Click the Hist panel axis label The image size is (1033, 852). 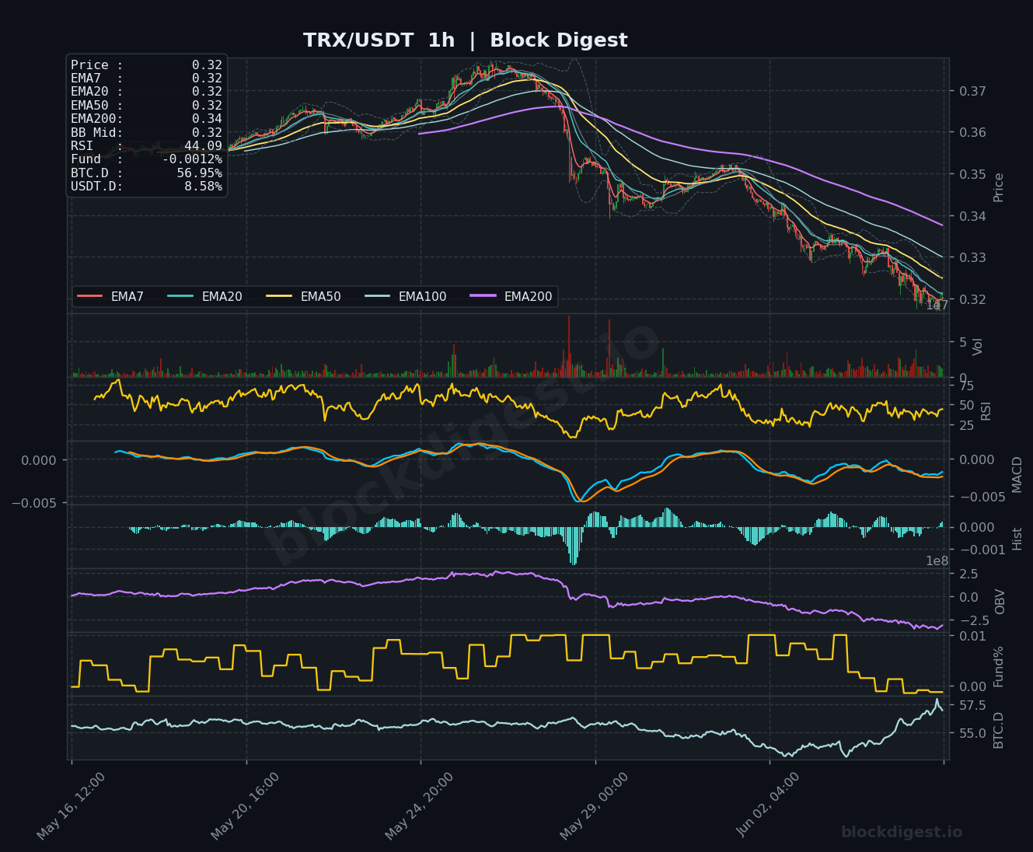1017,538
